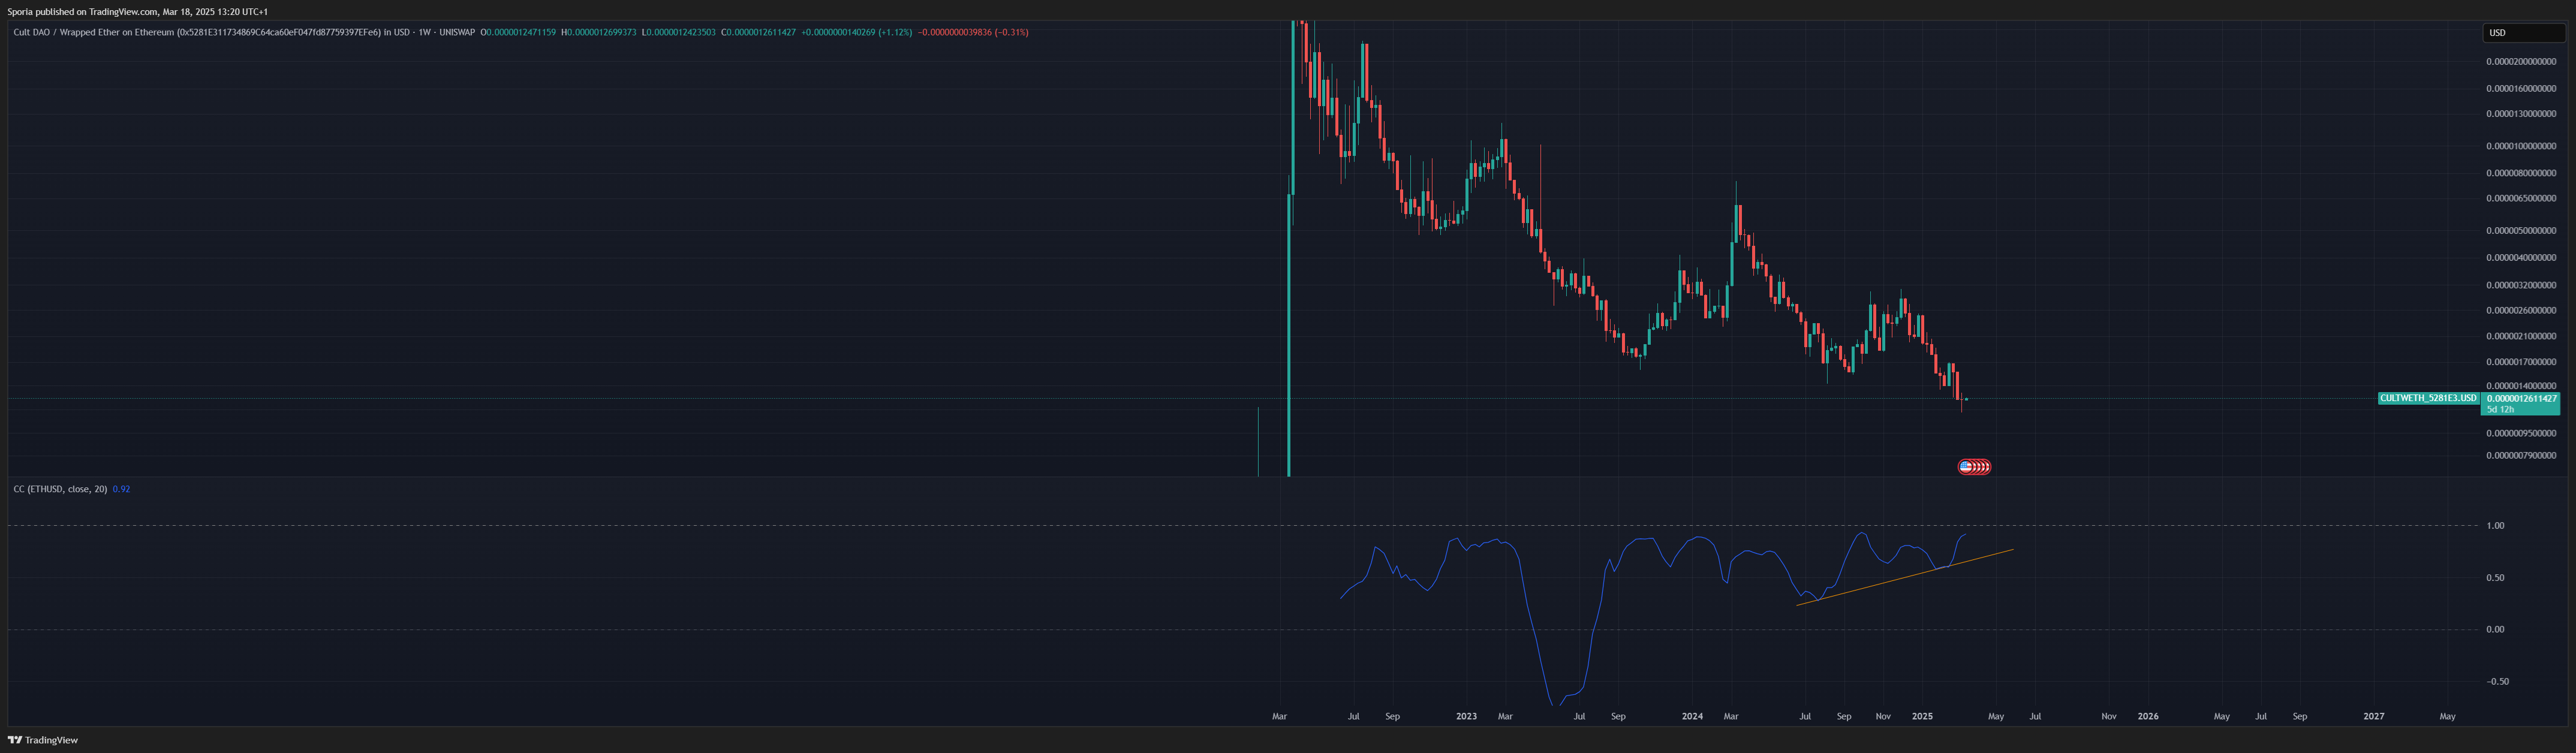Image resolution: width=2576 pixels, height=753 pixels.
Task: Click the correlation value 0.92
Action: [x=121, y=489]
